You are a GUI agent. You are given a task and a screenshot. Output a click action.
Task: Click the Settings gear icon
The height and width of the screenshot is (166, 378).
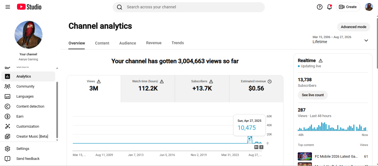[8, 149]
